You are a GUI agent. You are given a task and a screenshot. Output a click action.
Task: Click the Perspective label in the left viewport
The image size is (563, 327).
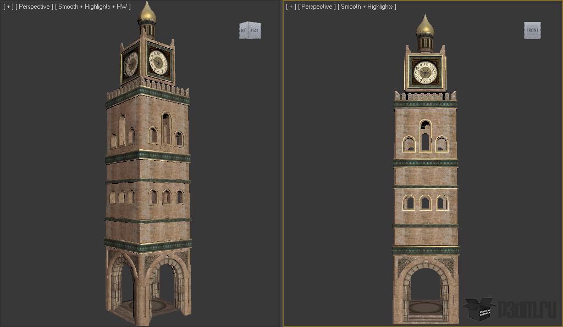click(x=34, y=7)
